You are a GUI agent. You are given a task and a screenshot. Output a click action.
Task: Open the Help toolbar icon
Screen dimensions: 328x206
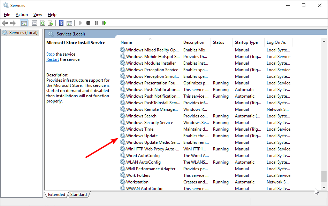[61, 23]
